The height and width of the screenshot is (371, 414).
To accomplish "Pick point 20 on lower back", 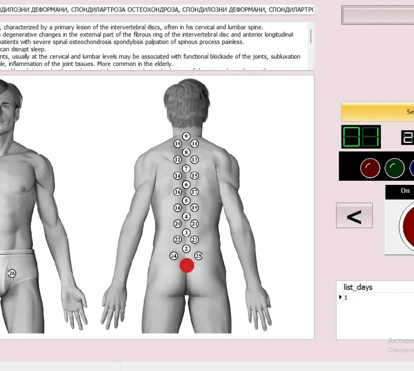I will click(x=178, y=224).
